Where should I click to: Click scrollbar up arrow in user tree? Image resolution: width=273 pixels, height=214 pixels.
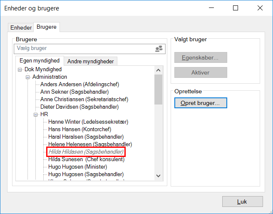[x=158, y=70]
